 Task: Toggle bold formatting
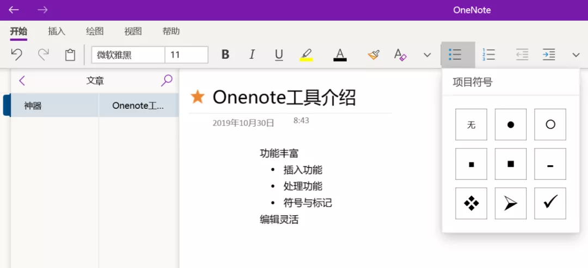(x=225, y=55)
